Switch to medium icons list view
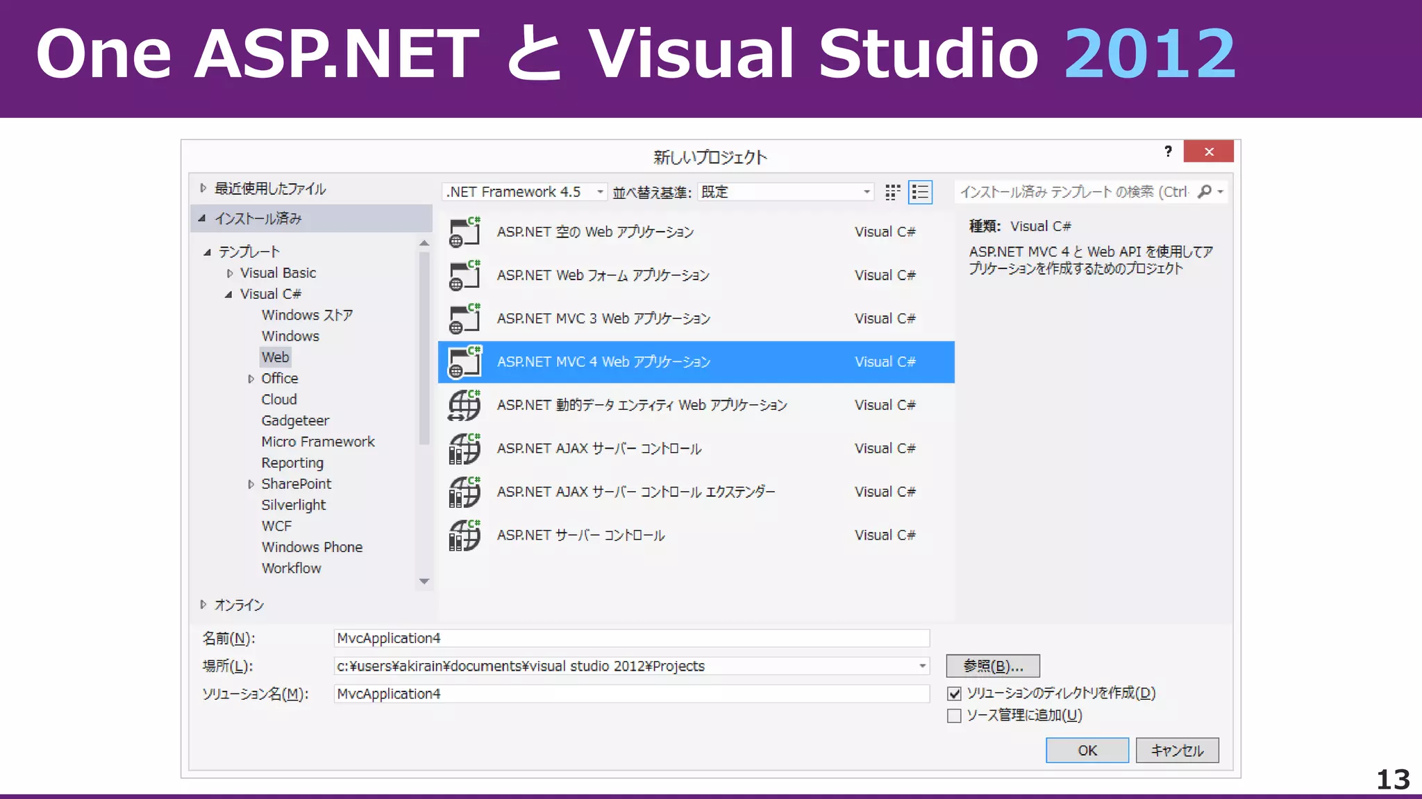 920,192
